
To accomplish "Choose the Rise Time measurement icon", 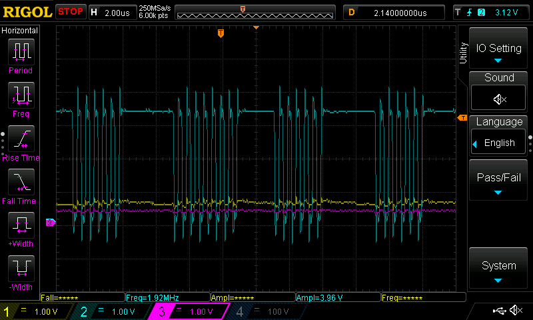I will (21, 139).
